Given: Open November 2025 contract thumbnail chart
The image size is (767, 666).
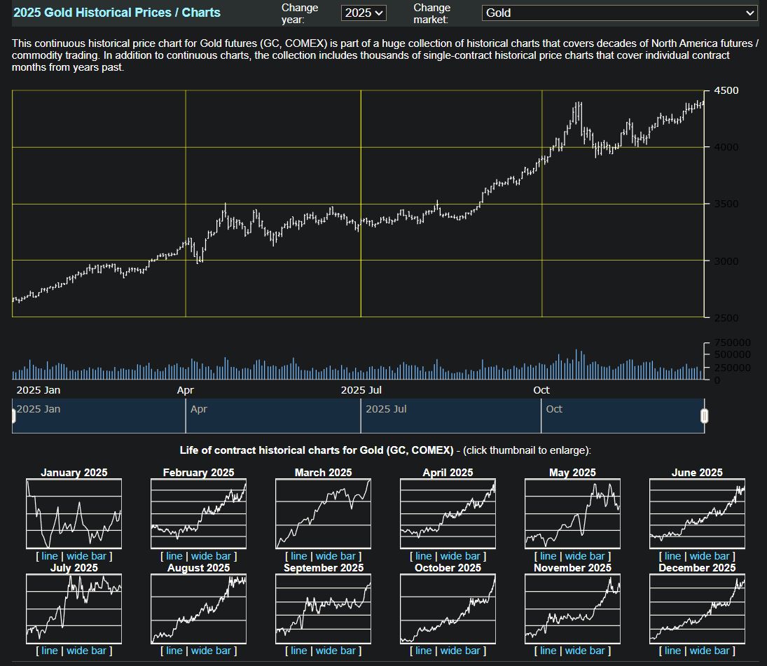Looking at the screenshot, I should [572, 609].
